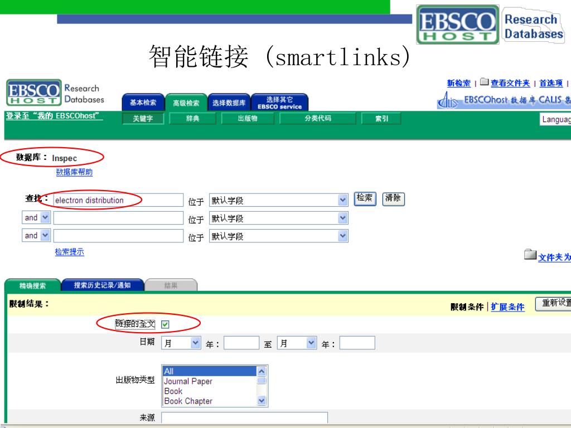Click the search box containing 'electron distribution'
The width and height of the screenshot is (571, 428).
click(x=118, y=200)
